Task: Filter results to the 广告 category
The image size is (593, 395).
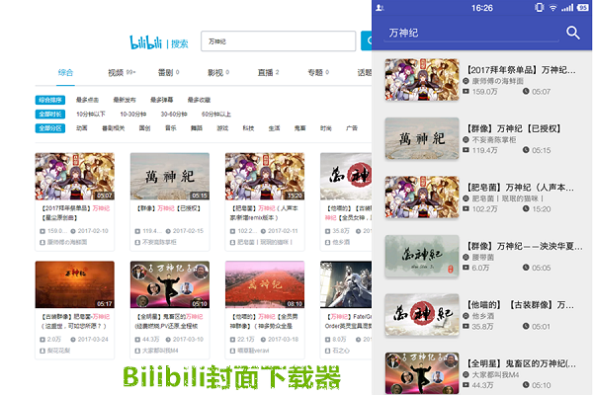Action: click(352, 128)
